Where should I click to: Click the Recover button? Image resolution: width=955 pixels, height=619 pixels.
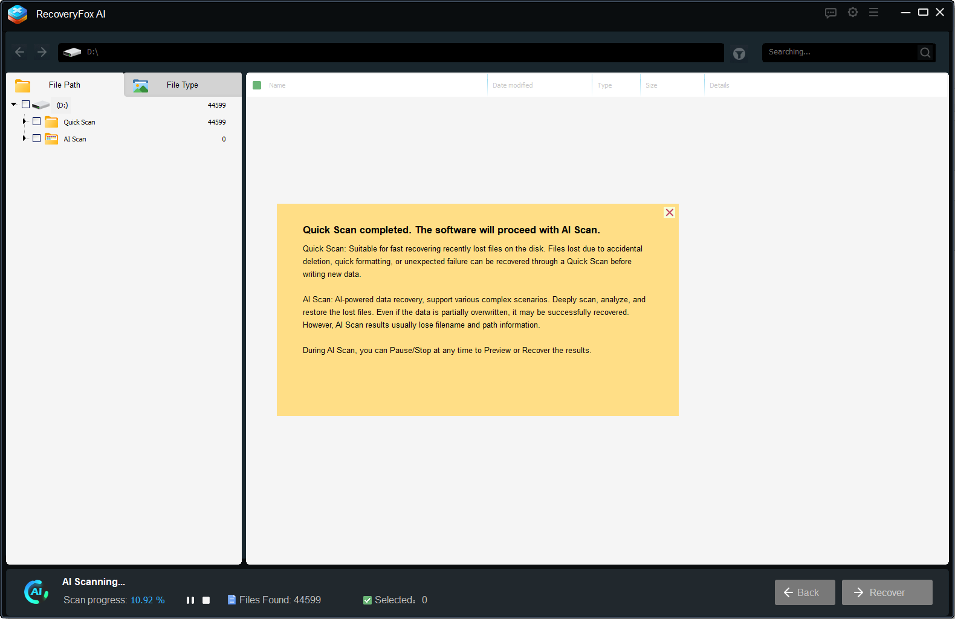[x=887, y=592]
